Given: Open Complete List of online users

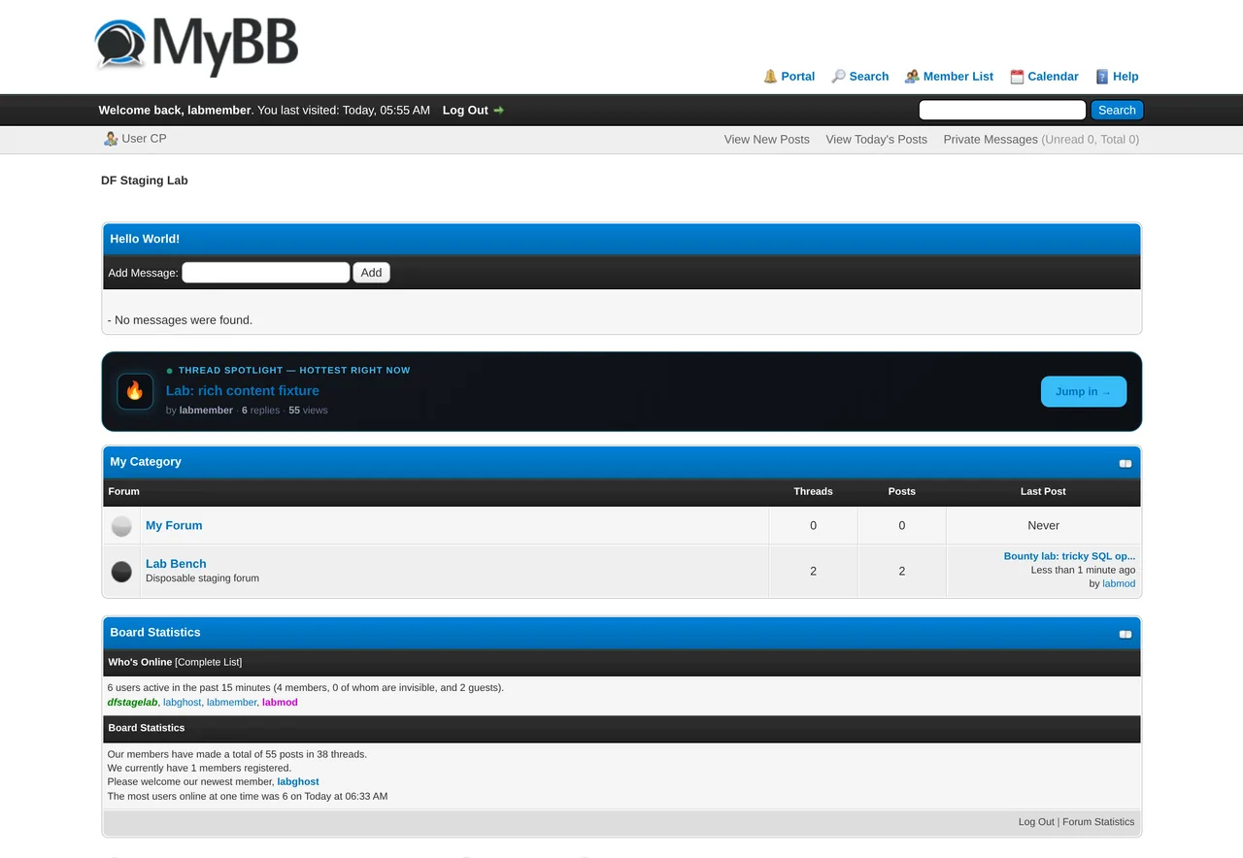Looking at the screenshot, I should 209,662.
